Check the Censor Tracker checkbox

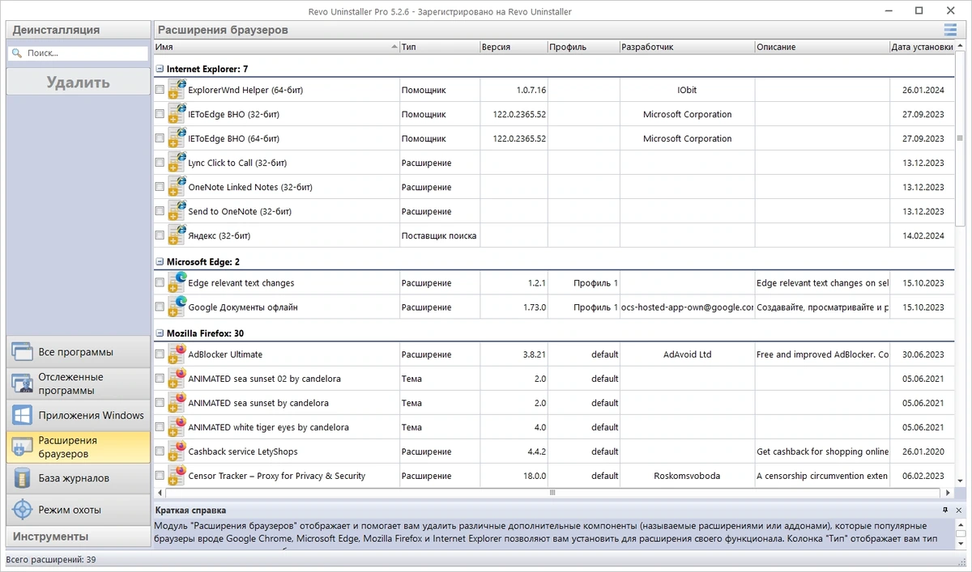(160, 476)
